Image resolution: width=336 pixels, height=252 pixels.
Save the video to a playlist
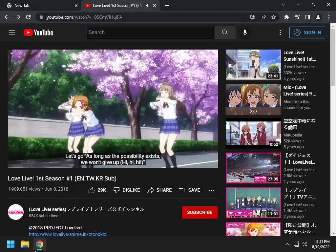pos(190,190)
